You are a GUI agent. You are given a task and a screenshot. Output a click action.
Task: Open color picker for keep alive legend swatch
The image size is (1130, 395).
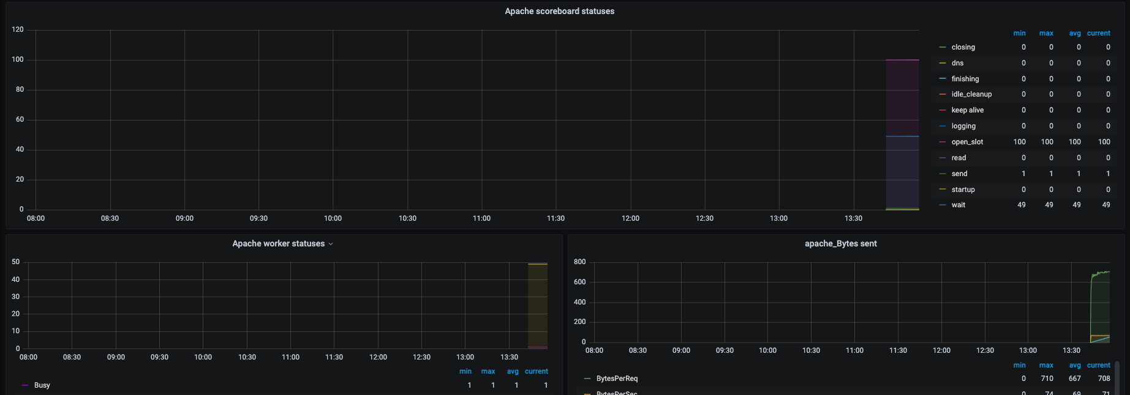943,110
